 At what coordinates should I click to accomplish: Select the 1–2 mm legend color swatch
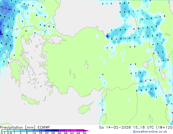click(17, 130)
